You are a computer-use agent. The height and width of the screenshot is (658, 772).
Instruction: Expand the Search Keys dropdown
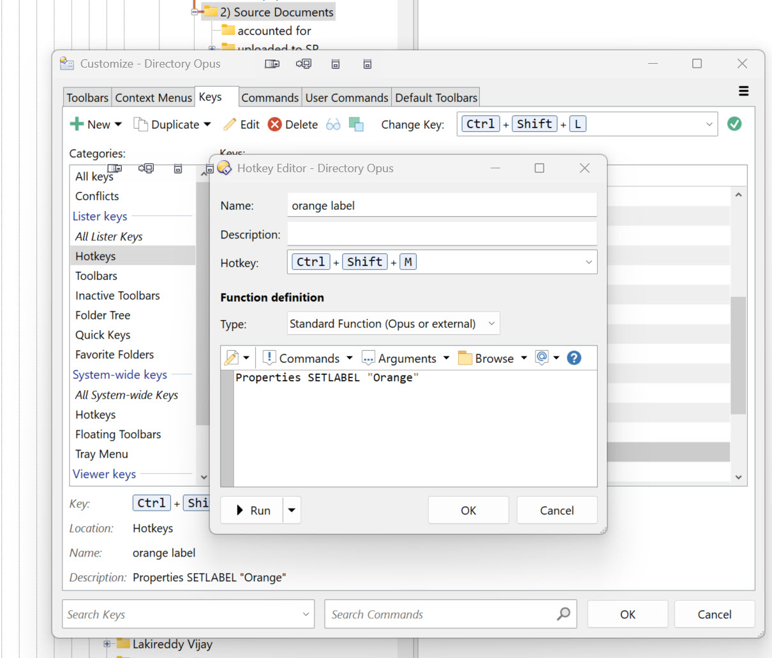point(306,614)
